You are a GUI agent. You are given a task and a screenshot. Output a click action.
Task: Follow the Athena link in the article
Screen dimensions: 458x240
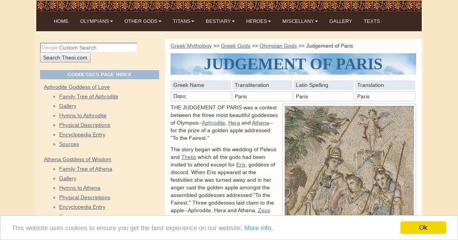(x=260, y=123)
